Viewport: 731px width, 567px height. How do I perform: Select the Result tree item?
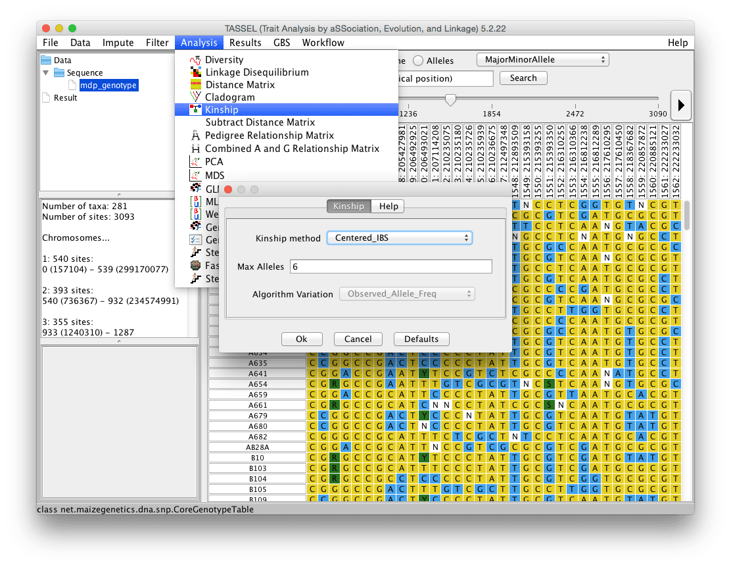pos(65,97)
